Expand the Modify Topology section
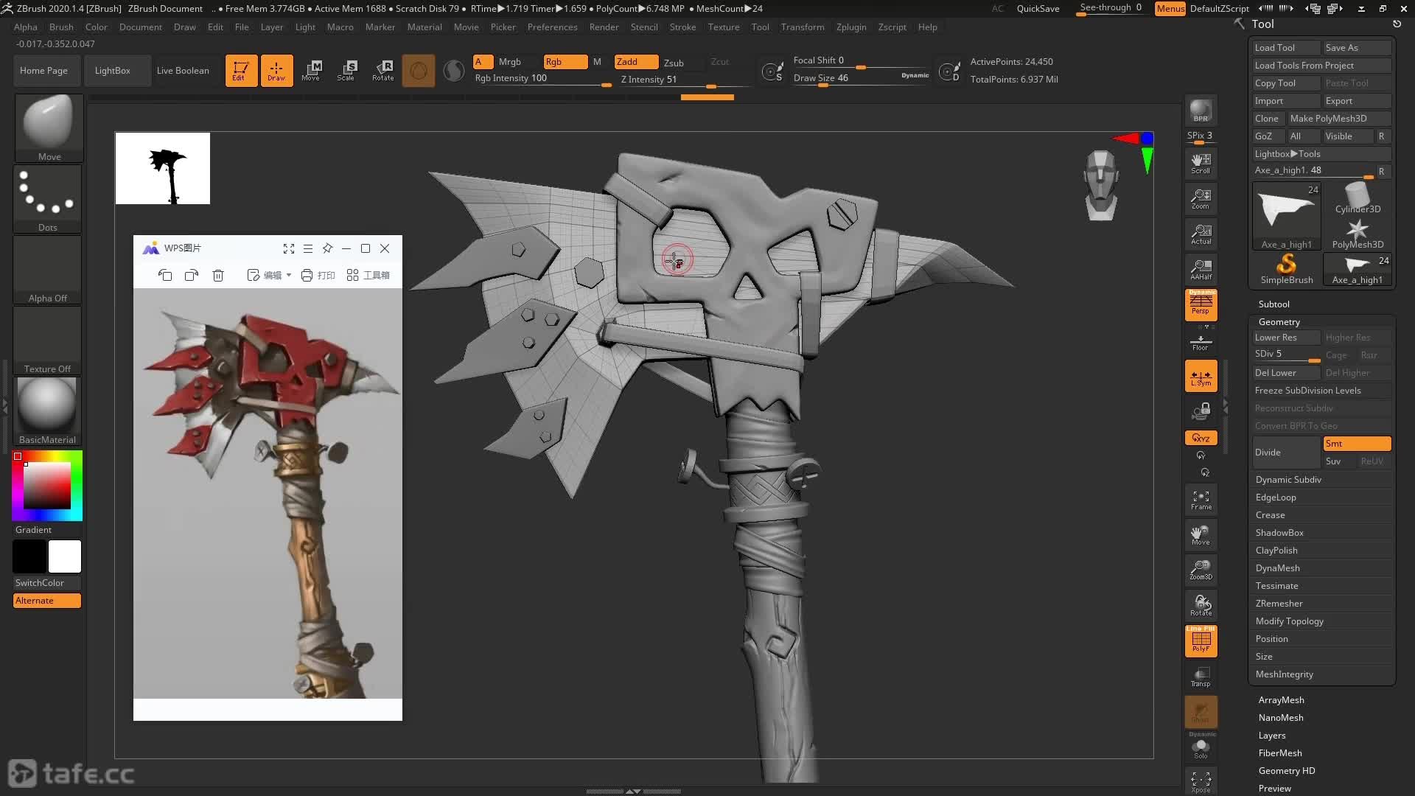Screen dimensions: 1415x796 tap(1289, 621)
